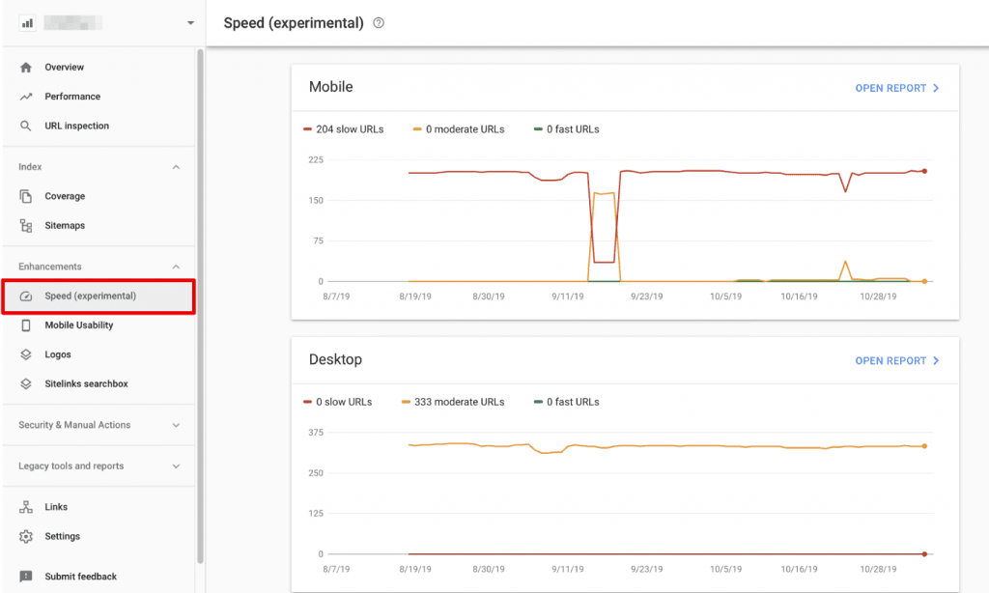Open Legacy tools and reports
Viewport: 989px width, 593px height.
coord(176,466)
